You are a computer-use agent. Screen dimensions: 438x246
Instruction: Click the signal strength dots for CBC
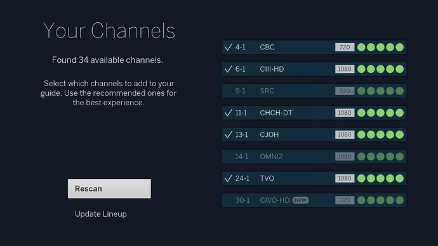380,47
